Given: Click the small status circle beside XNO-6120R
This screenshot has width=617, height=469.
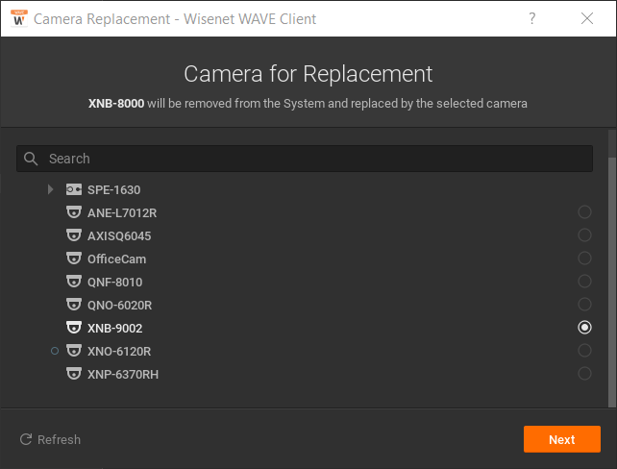Looking at the screenshot, I should click(55, 351).
